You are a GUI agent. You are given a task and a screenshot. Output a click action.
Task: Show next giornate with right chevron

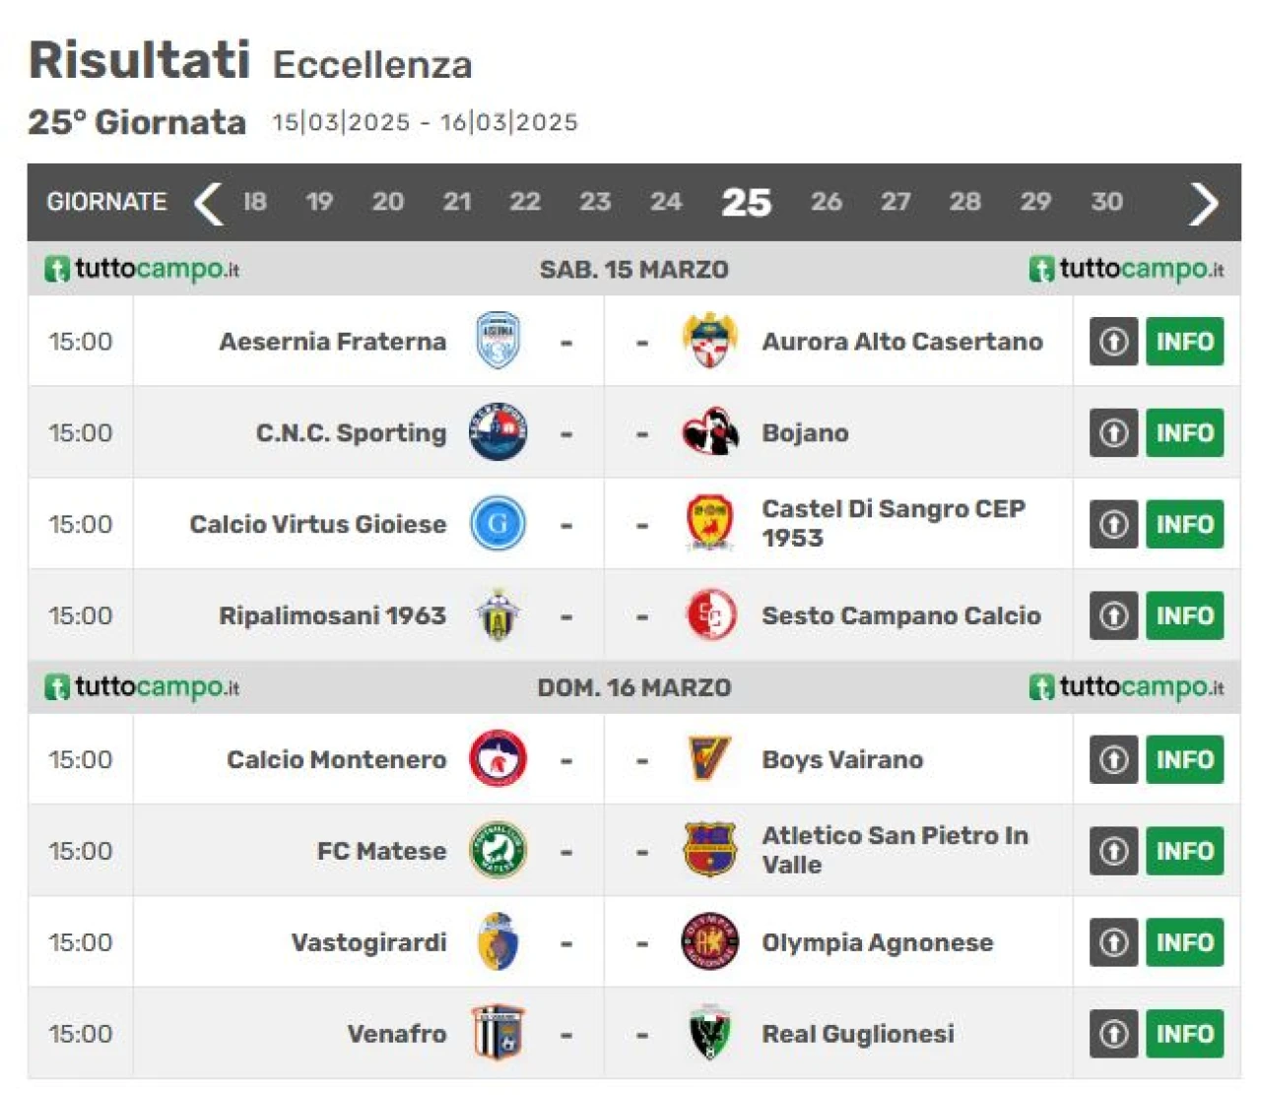click(x=1203, y=203)
